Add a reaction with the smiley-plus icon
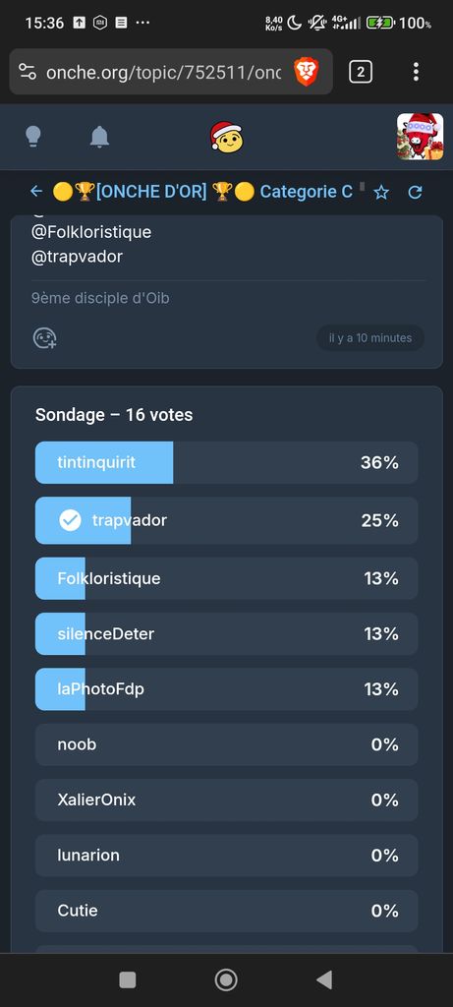453x1007 pixels. [45, 338]
